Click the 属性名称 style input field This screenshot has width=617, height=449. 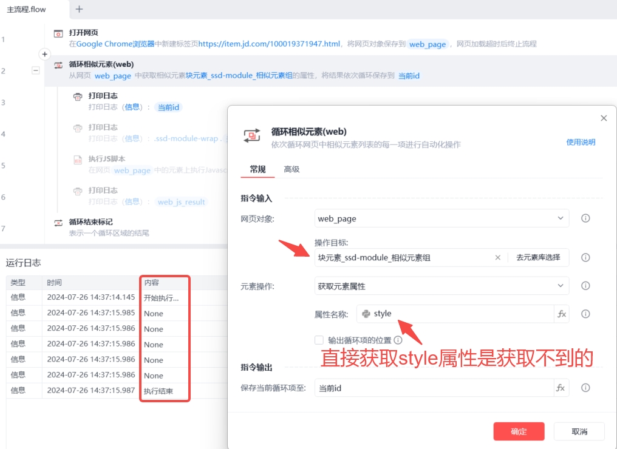click(455, 314)
